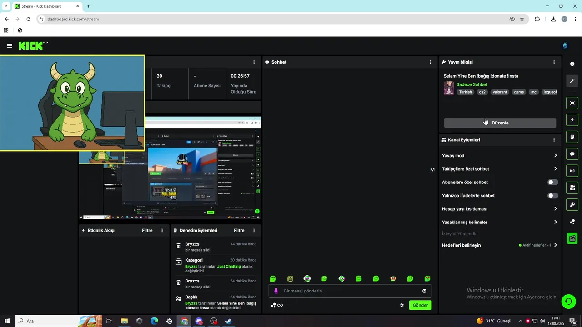The image size is (582, 327).
Task: Click the Düzenle button
Action: (x=500, y=123)
